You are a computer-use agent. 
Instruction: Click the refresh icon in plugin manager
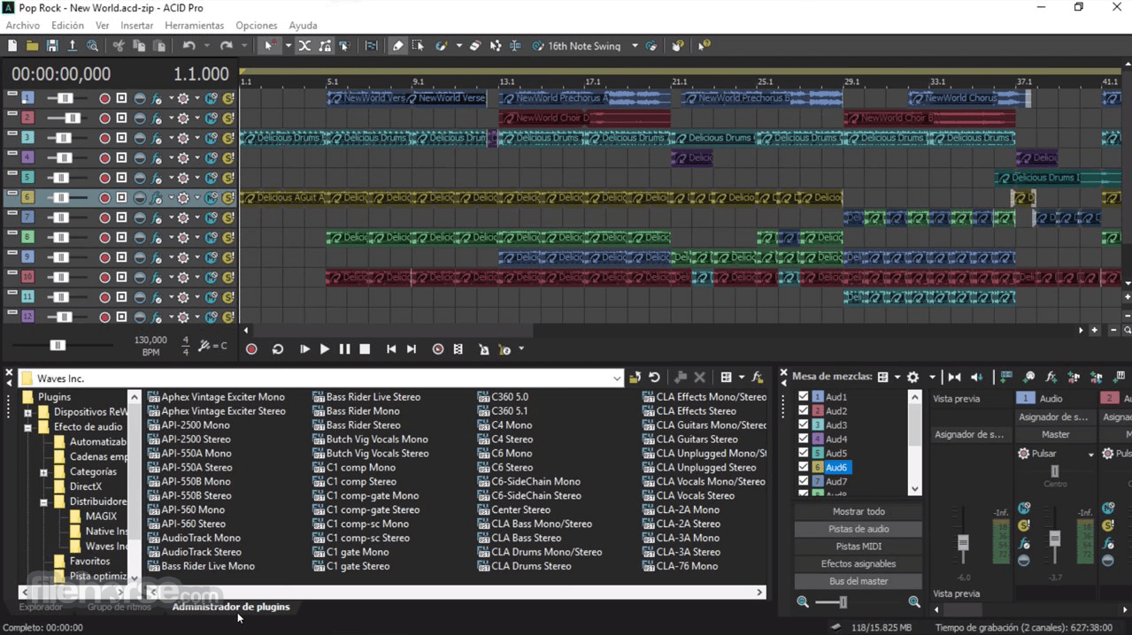[x=654, y=378]
